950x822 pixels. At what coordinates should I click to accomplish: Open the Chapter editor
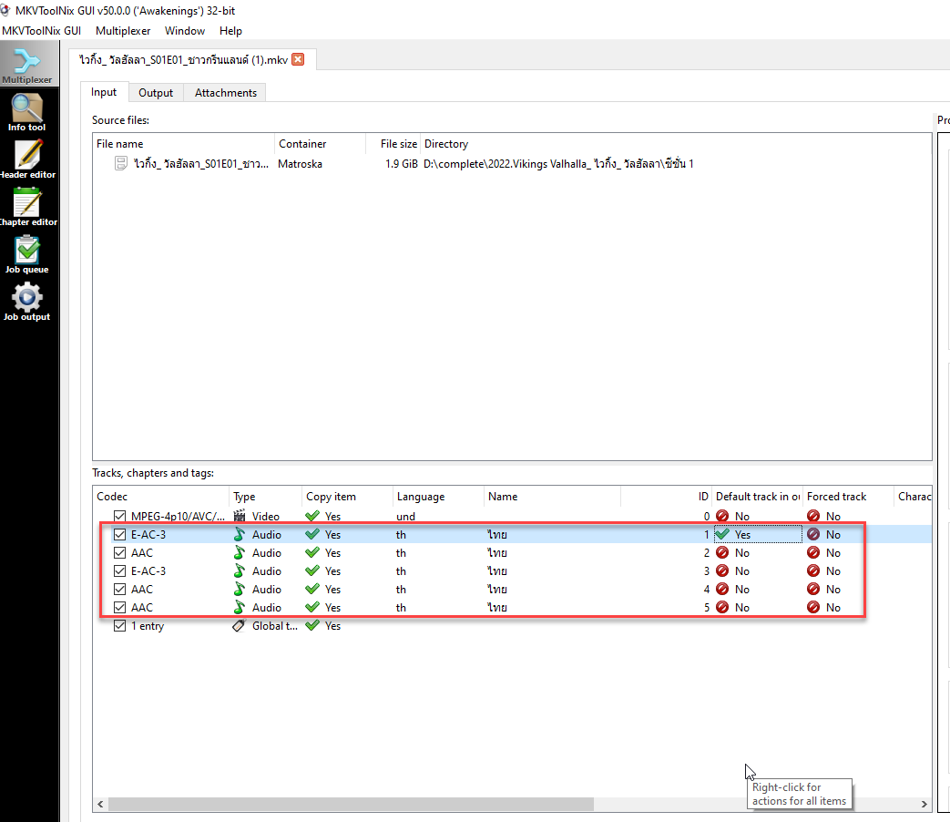point(27,207)
